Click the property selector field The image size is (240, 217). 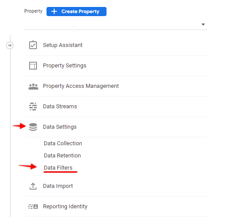click(x=116, y=24)
